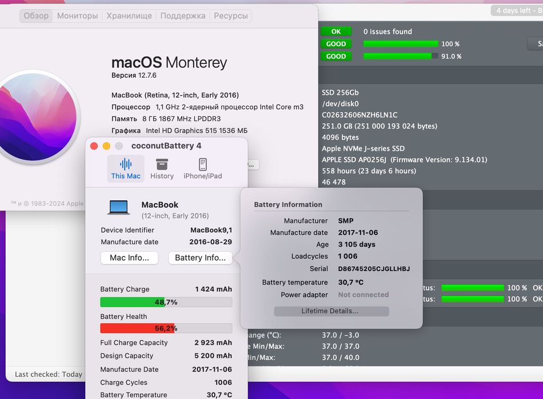Click the Intel HD Graphics 515 1536 МБ line
This screenshot has height=399, width=543.
(179, 131)
